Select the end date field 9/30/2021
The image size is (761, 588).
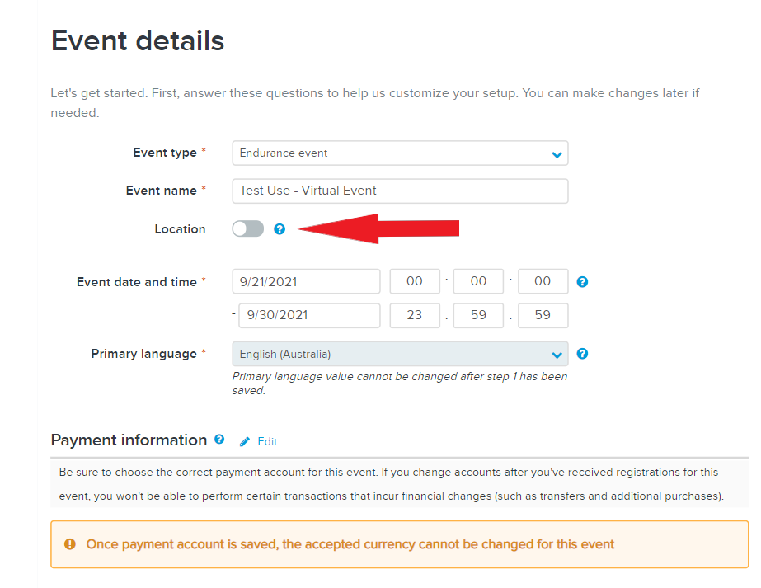click(309, 315)
